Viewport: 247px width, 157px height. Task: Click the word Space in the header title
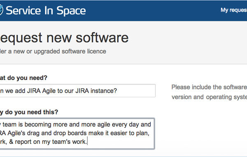(71, 11)
